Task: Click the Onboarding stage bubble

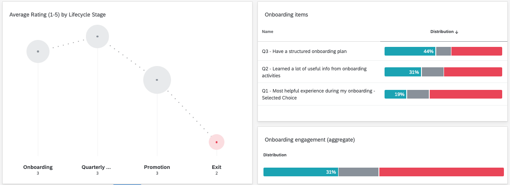Action: coord(38,51)
